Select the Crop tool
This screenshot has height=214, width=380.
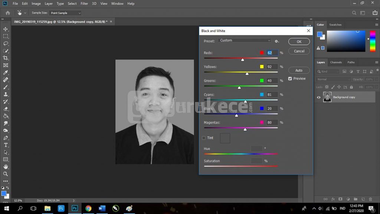tap(6, 58)
